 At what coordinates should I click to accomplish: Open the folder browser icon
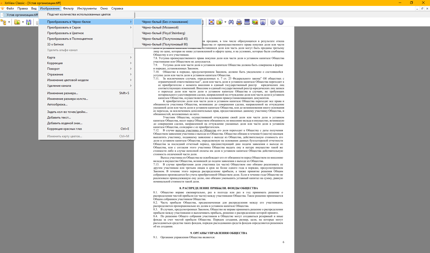(4, 22)
